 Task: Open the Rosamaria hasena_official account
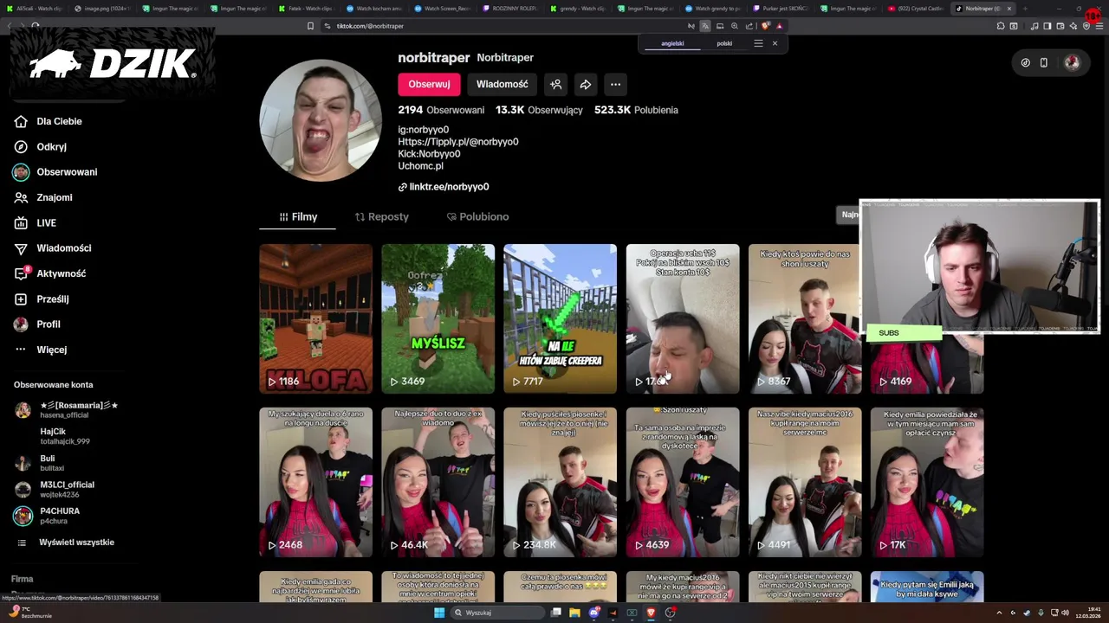coord(66,410)
